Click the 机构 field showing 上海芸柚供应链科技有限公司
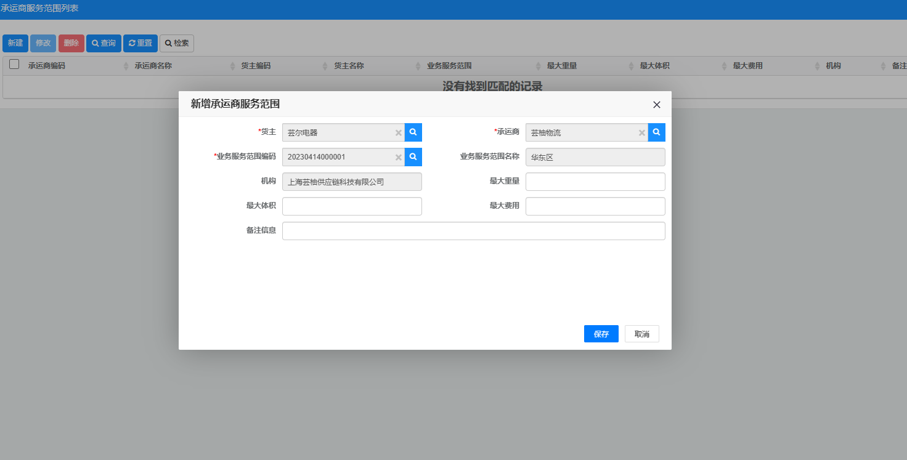This screenshot has width=907, height=460. pos(352,182)
